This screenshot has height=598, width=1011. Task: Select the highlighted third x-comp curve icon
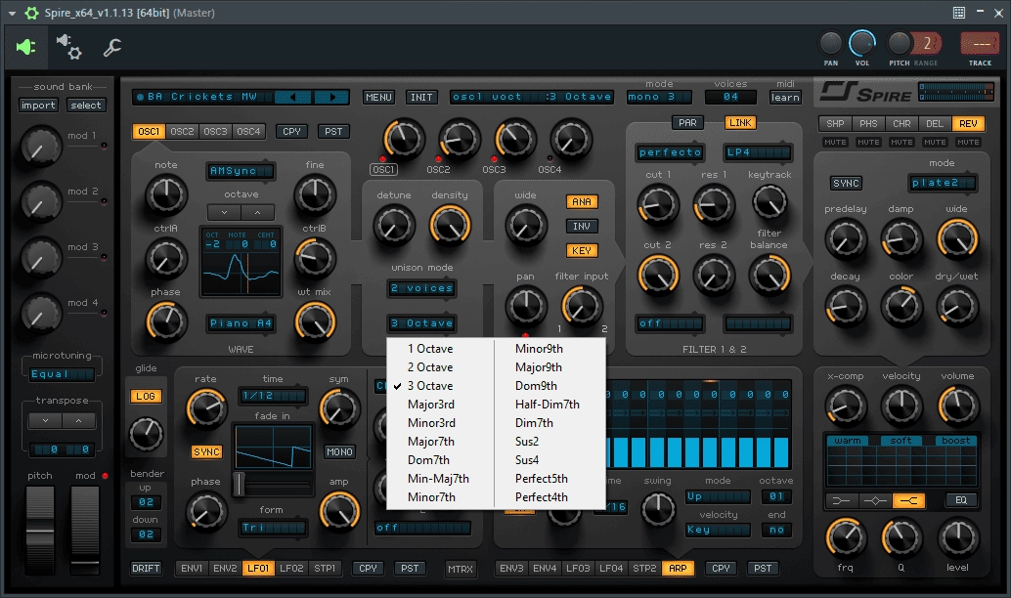908,500
